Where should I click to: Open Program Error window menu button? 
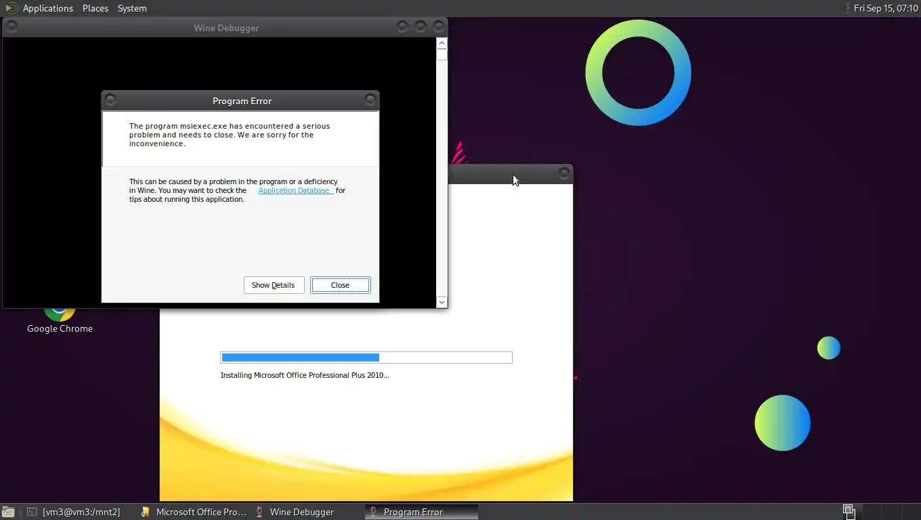(x=110, y=100)
